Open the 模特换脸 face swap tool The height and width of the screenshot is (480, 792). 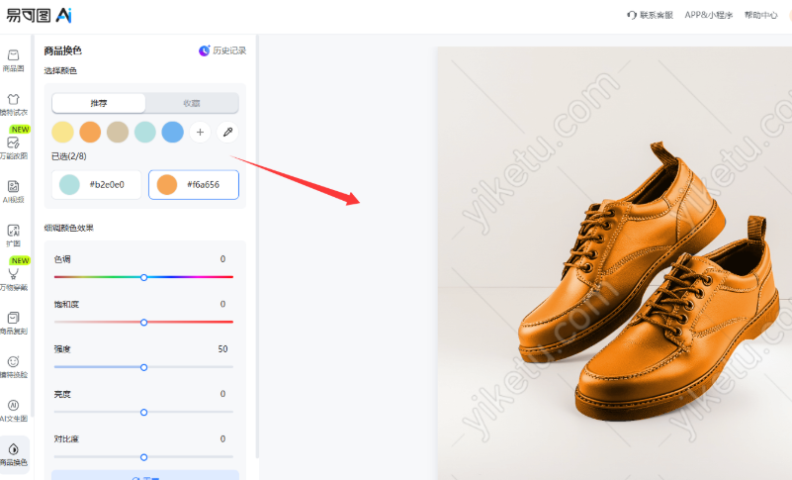click(14, 366)
